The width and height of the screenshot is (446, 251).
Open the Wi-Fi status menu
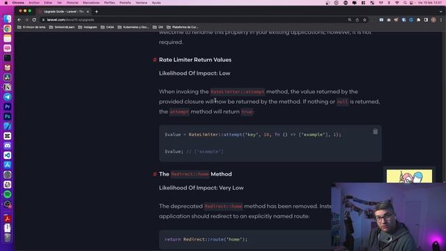pos(397,3)
